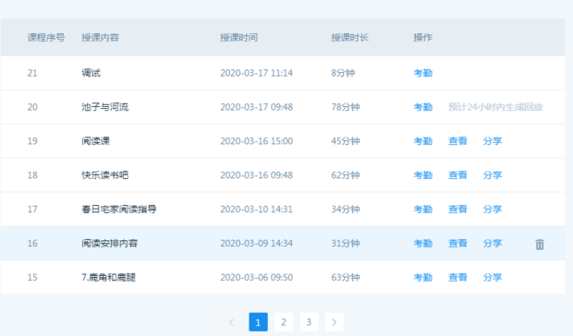
Task: Open page 3 of the lesson list
Action: point(309,322)
